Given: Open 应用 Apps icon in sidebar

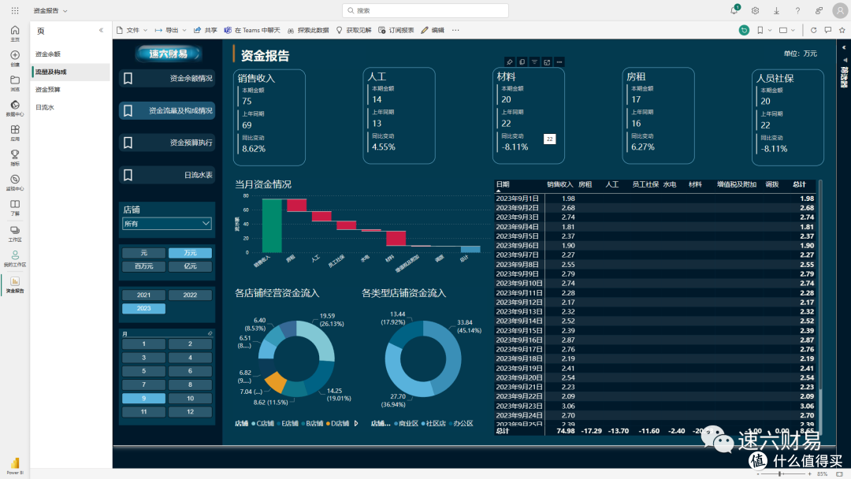Looking at the screenshot, I should point(15,133).
